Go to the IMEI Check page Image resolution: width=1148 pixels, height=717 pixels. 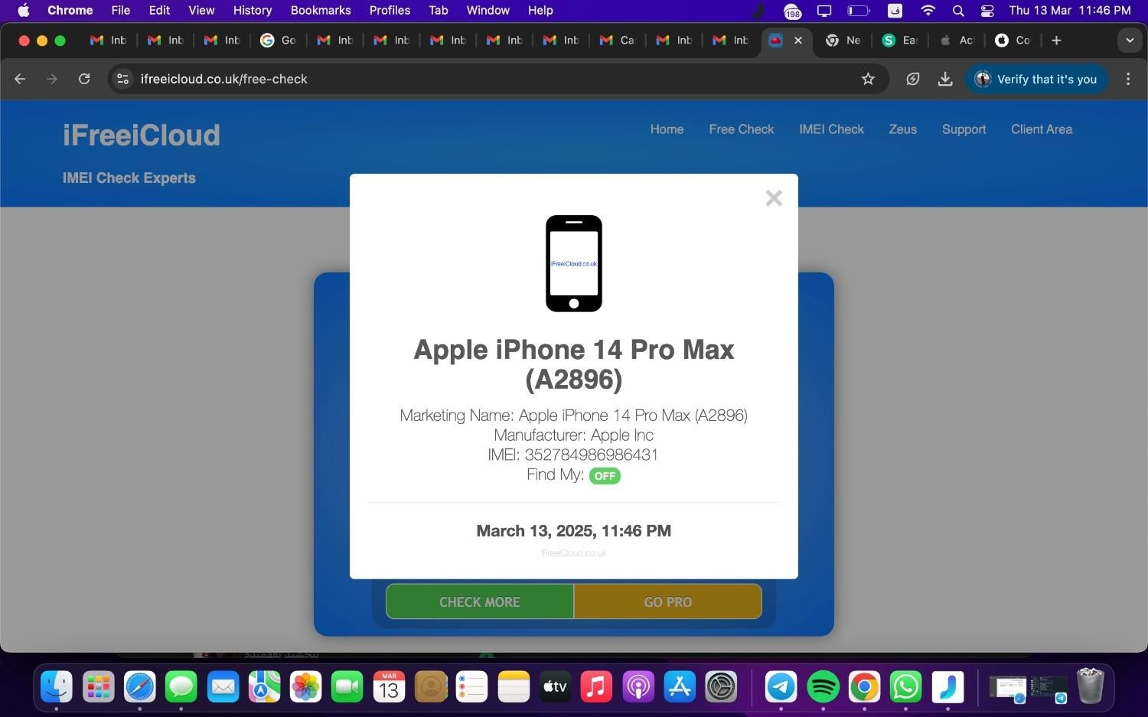pos(831,129)
